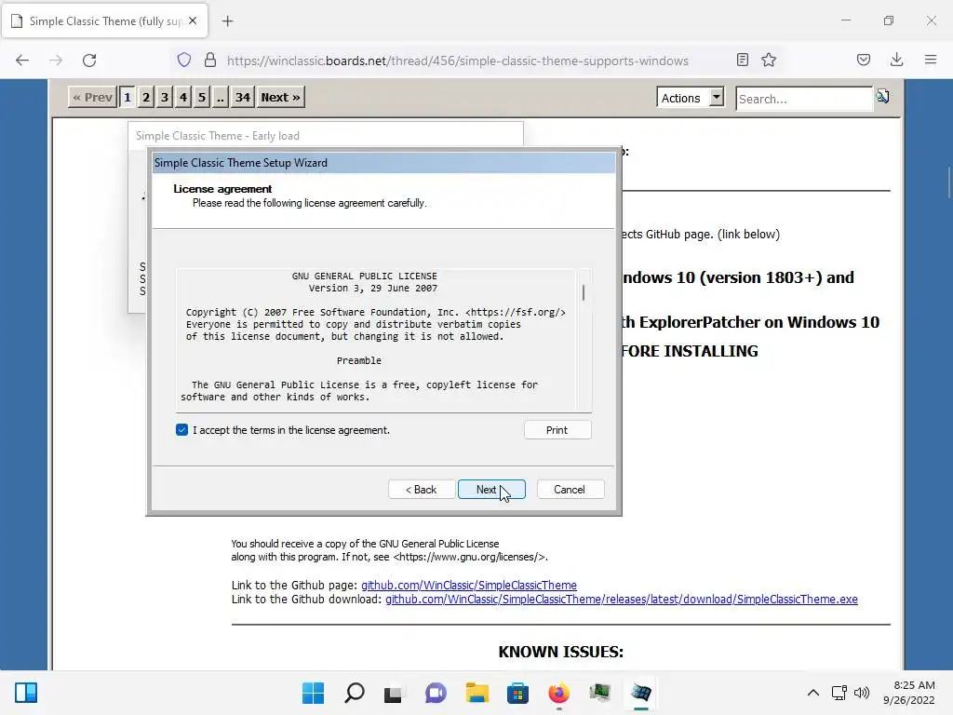Print the license agreement
This screenshot has width=953, height=715.
[557, 430]
